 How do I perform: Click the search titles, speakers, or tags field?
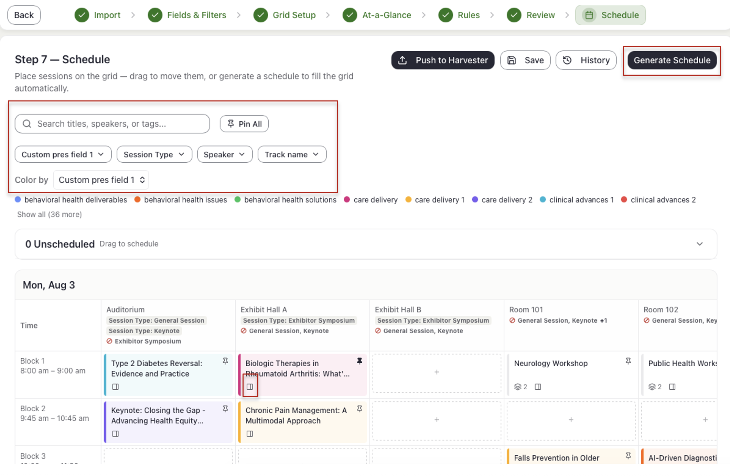[x=112, y=124]
